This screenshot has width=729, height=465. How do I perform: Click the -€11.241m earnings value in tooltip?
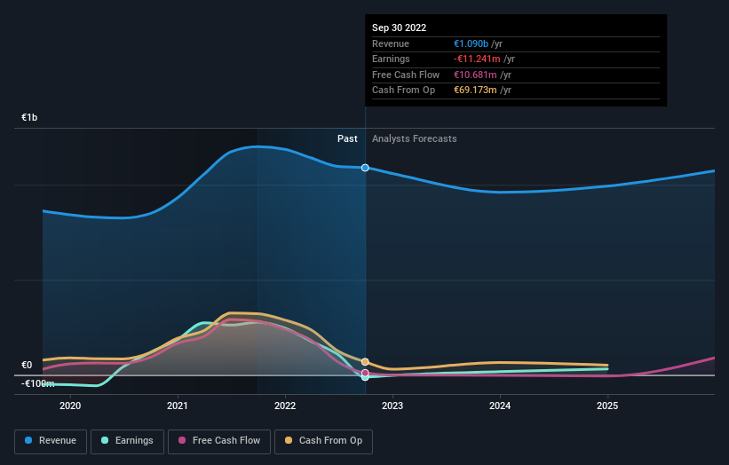tap(477, 59)
